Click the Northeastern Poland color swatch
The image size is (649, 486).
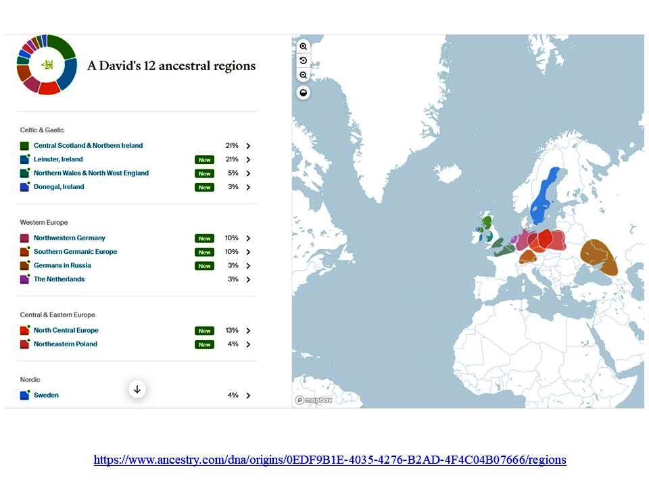[24, 344]
